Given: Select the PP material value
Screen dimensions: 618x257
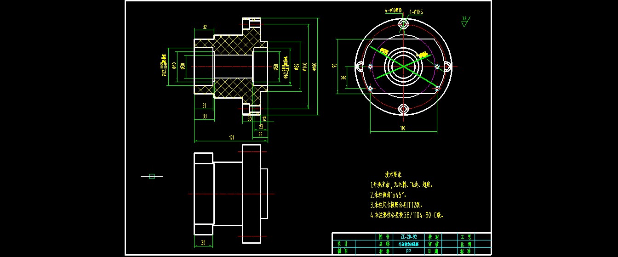Looking at the screenshot, I should pos(408,251).
